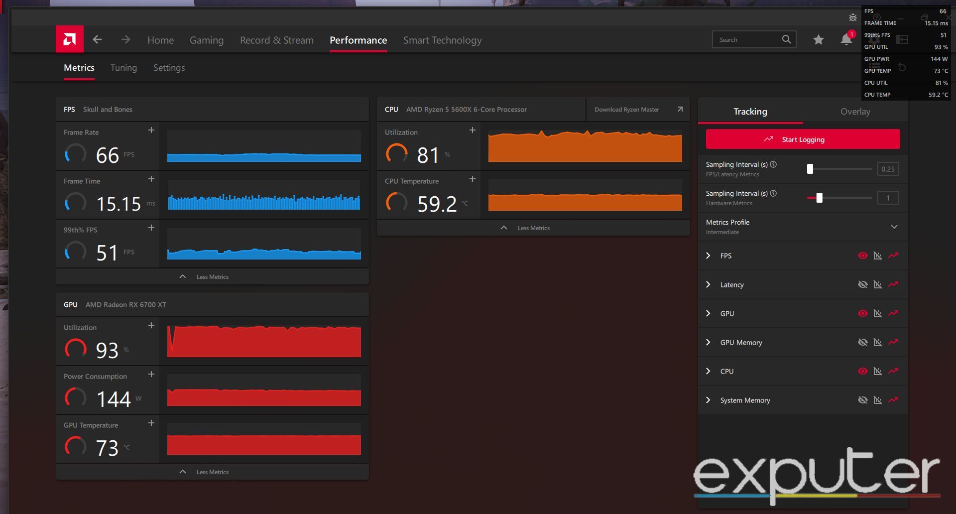Click the FPS row red logging icon
Image resolution: width=956 pixels, height=514 pixels.
(x=893, y=256)
